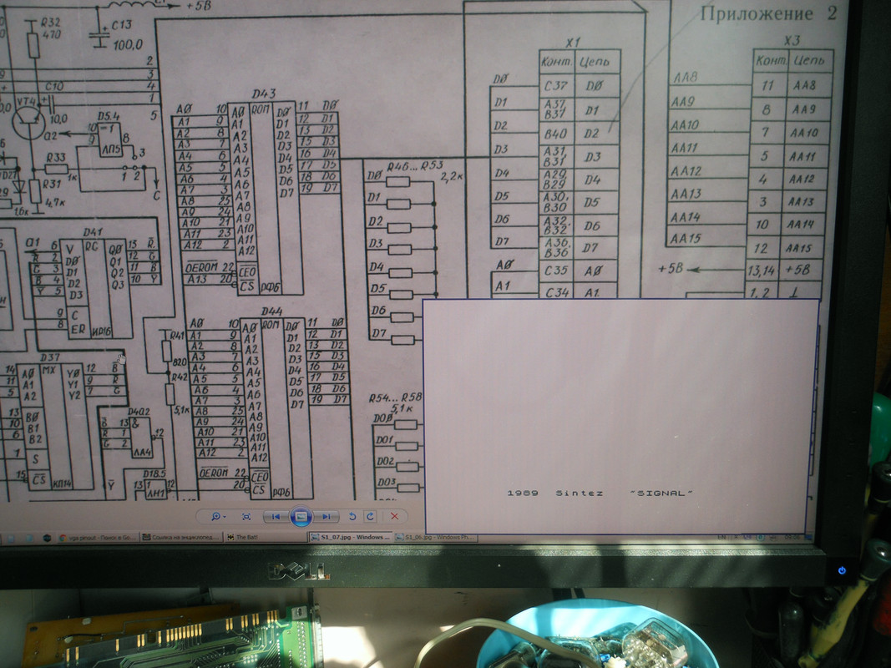Open the 'Ссылка на энциклопед...' taskbar window

(x=180, y=538)
